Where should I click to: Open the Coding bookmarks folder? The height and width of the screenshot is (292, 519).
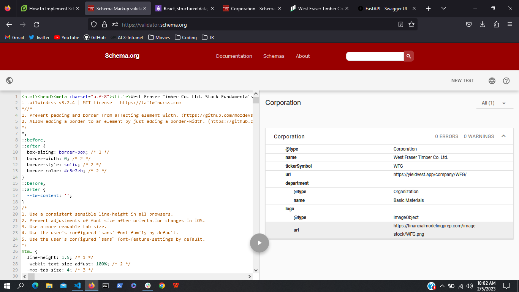pos(186,37)
